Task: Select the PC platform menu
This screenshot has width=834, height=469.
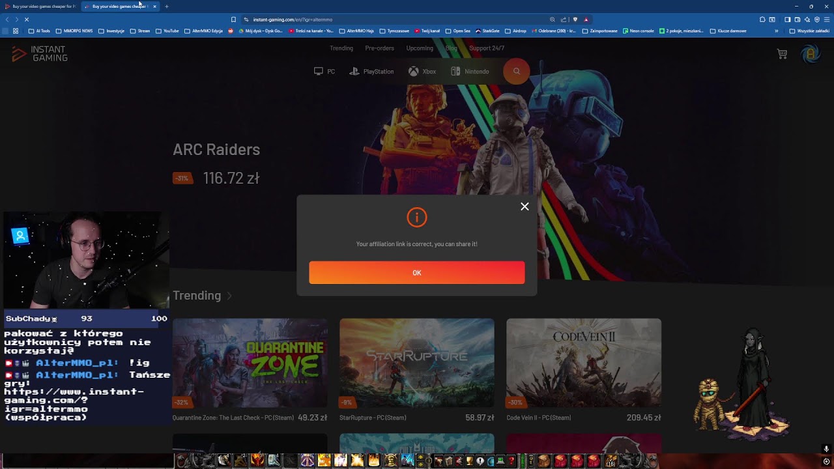Action: (324, 72)
